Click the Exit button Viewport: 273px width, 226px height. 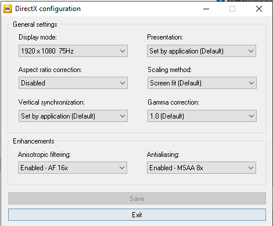click(x=137, y=215)
